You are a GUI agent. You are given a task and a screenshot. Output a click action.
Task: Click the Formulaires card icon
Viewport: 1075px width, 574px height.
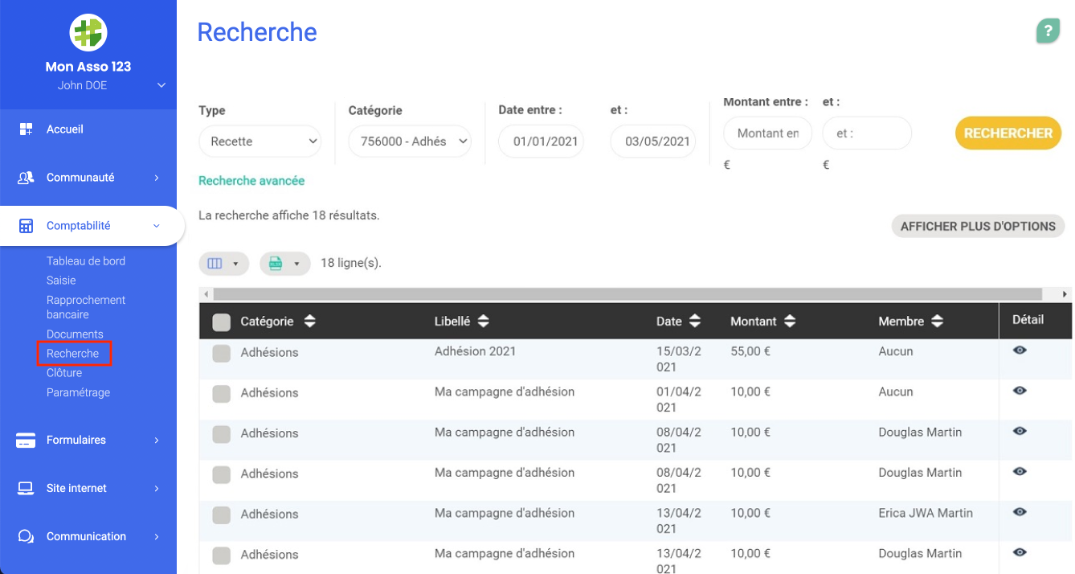coord(26,441)
